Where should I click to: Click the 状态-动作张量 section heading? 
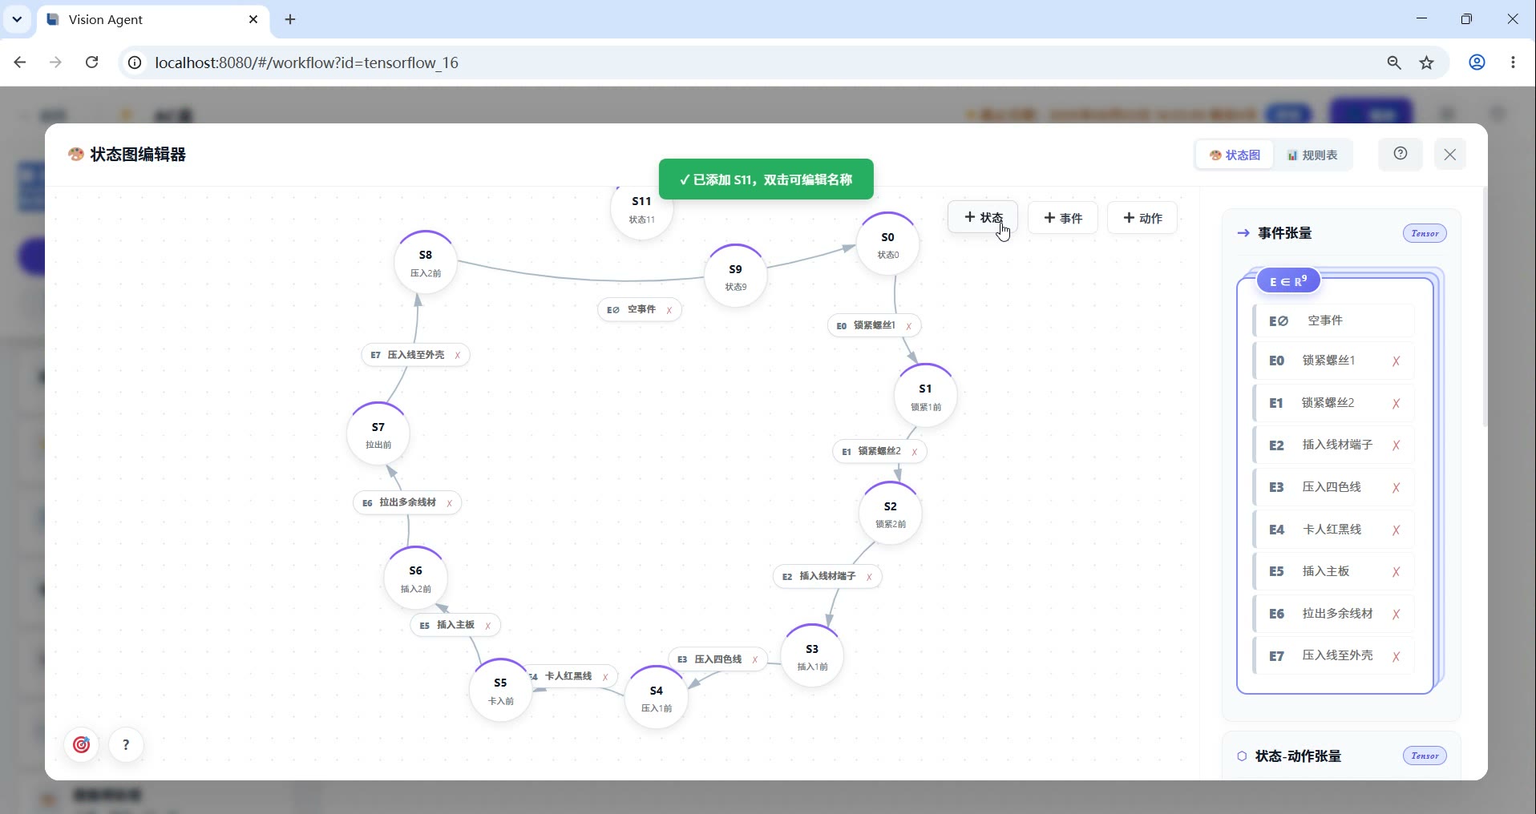[1298, 756]
